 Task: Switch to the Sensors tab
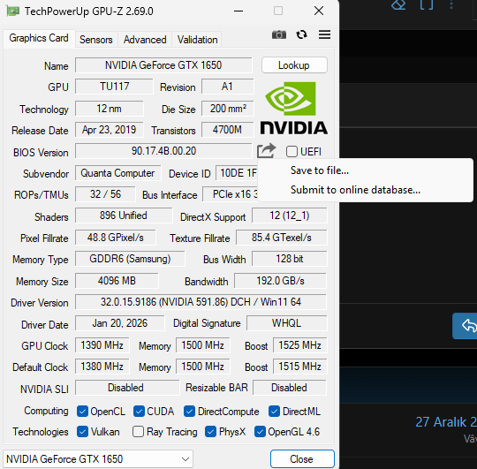[x=95, y=40]
